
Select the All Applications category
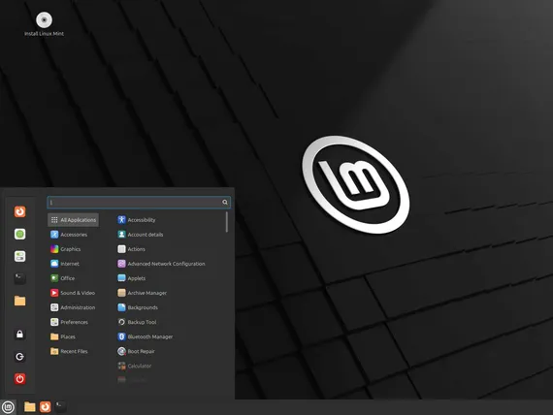point(73,220)
